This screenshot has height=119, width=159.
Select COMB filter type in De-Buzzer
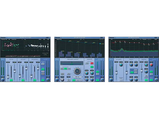pos(87,63)
